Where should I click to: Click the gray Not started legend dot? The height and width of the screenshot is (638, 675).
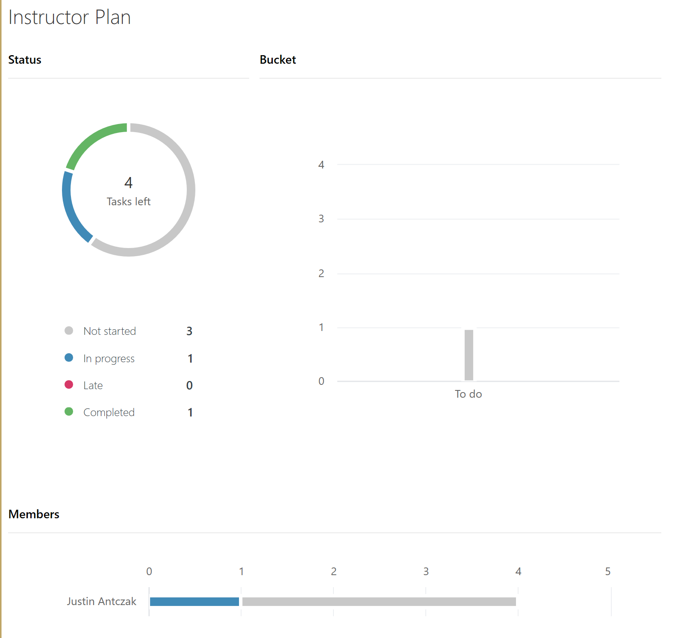69,331
